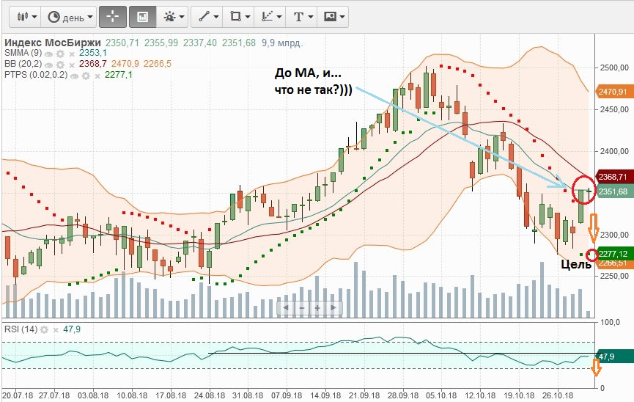Open the image export dropdown
The width and height of the screenshot is (634, 402).
(333, 17)
